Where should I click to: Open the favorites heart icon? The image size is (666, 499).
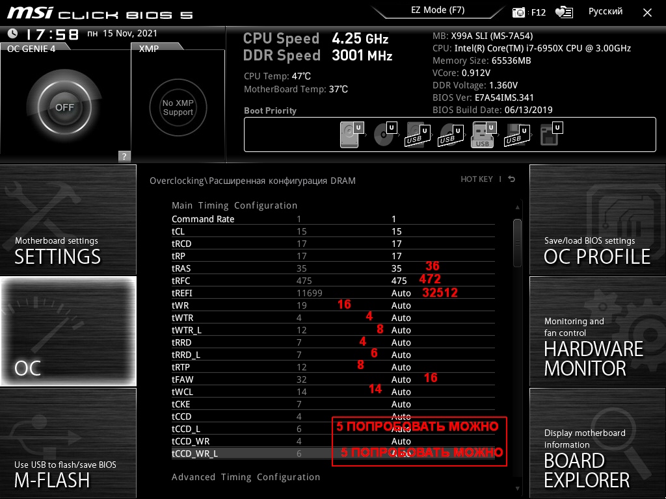click(x=564, y=12)
